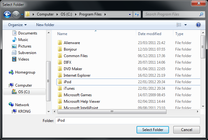The width and height of the screenshot is (208, 140).
Task: Select the DVD Maker folder icon
Action: (x=60, y=69)
